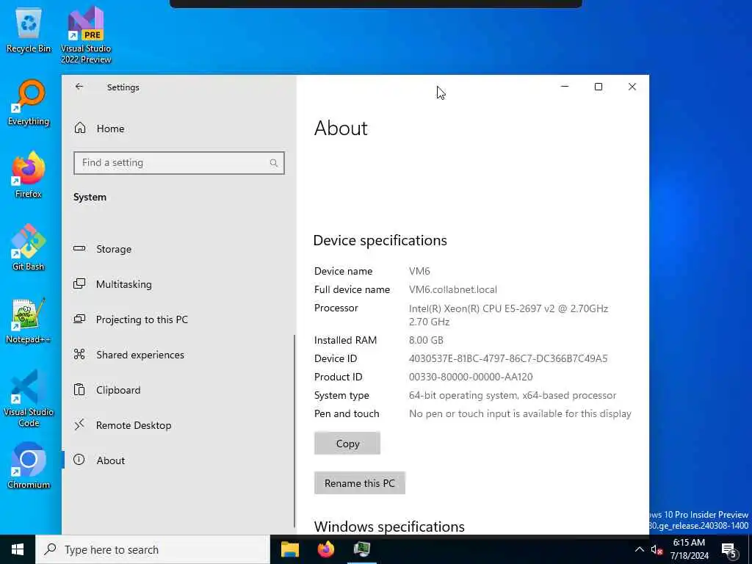Minimize the Settings window
The image size is (752, 564).
pos(565,87)
